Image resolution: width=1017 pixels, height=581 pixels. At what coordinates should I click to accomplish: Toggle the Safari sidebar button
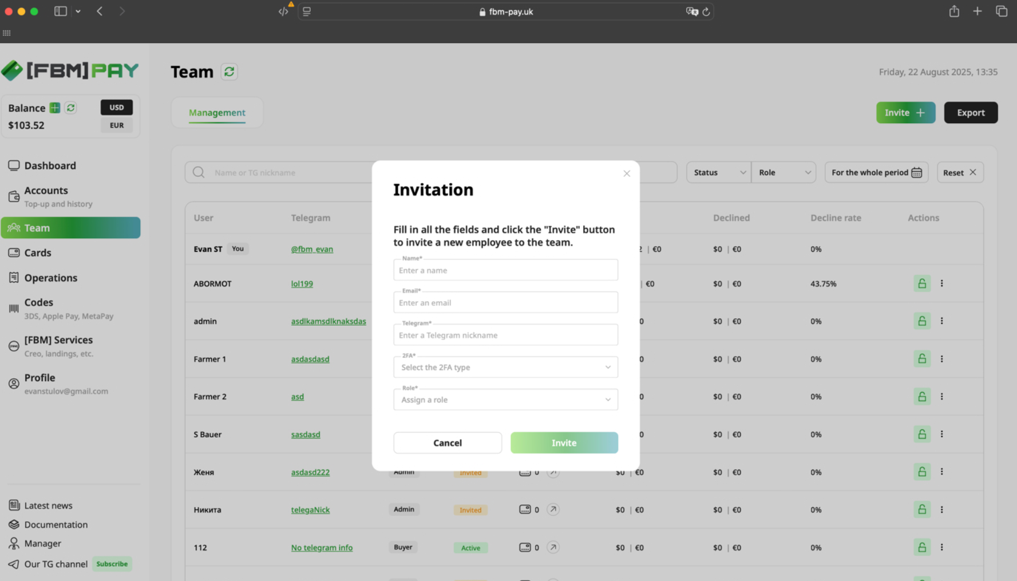[60, 11]
